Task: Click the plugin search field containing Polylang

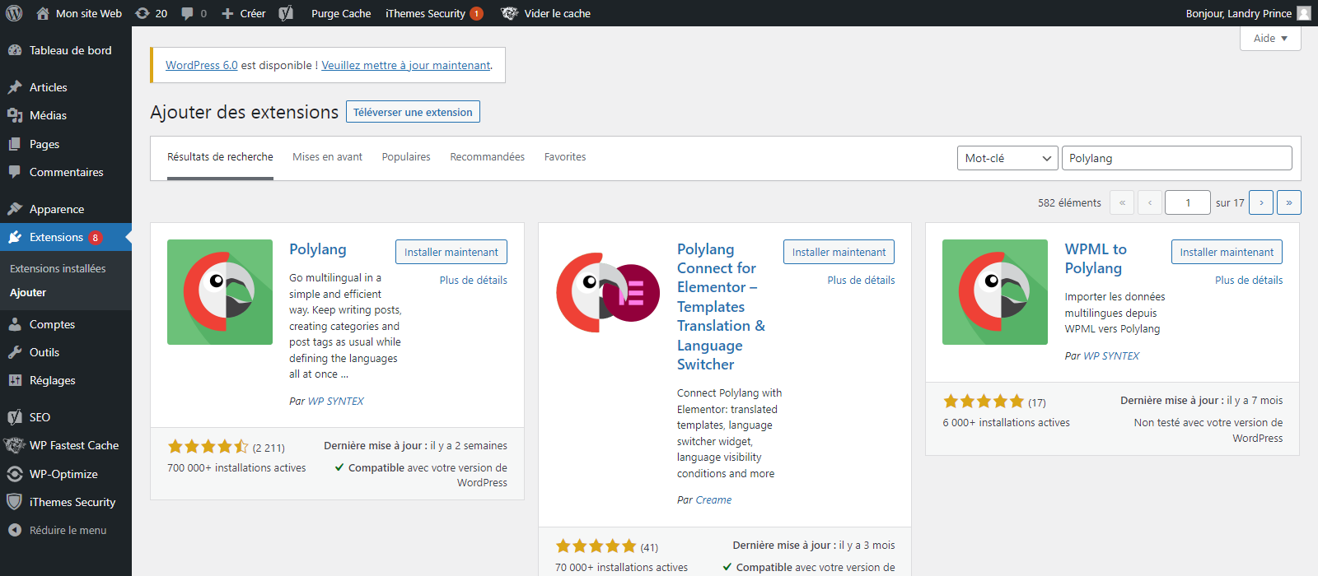Action: pyautogui.click(x=1177, y=158)
